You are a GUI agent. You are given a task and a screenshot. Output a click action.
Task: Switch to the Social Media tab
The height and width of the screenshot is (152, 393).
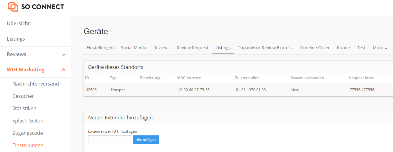coord(134,48)
